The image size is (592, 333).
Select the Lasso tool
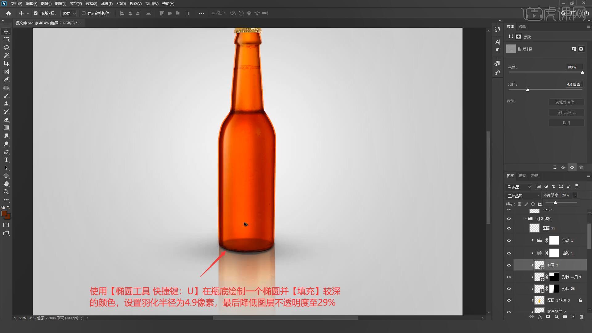pos(6,47)
